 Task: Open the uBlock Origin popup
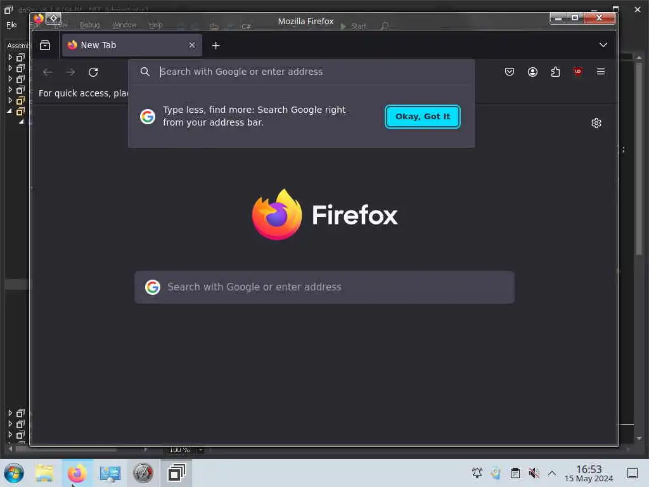578,72
